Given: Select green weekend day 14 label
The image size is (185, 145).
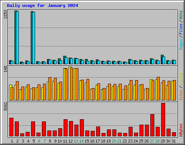Looking at the screenshot, I should click(81, 141).
